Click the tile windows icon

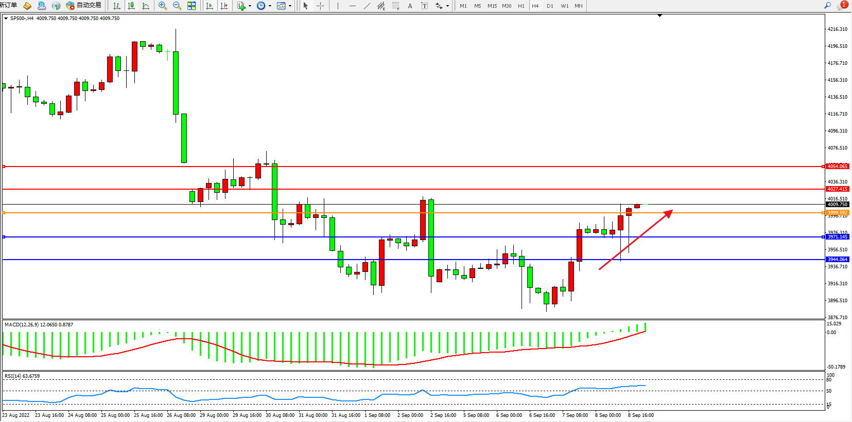[x=192, y=6]
